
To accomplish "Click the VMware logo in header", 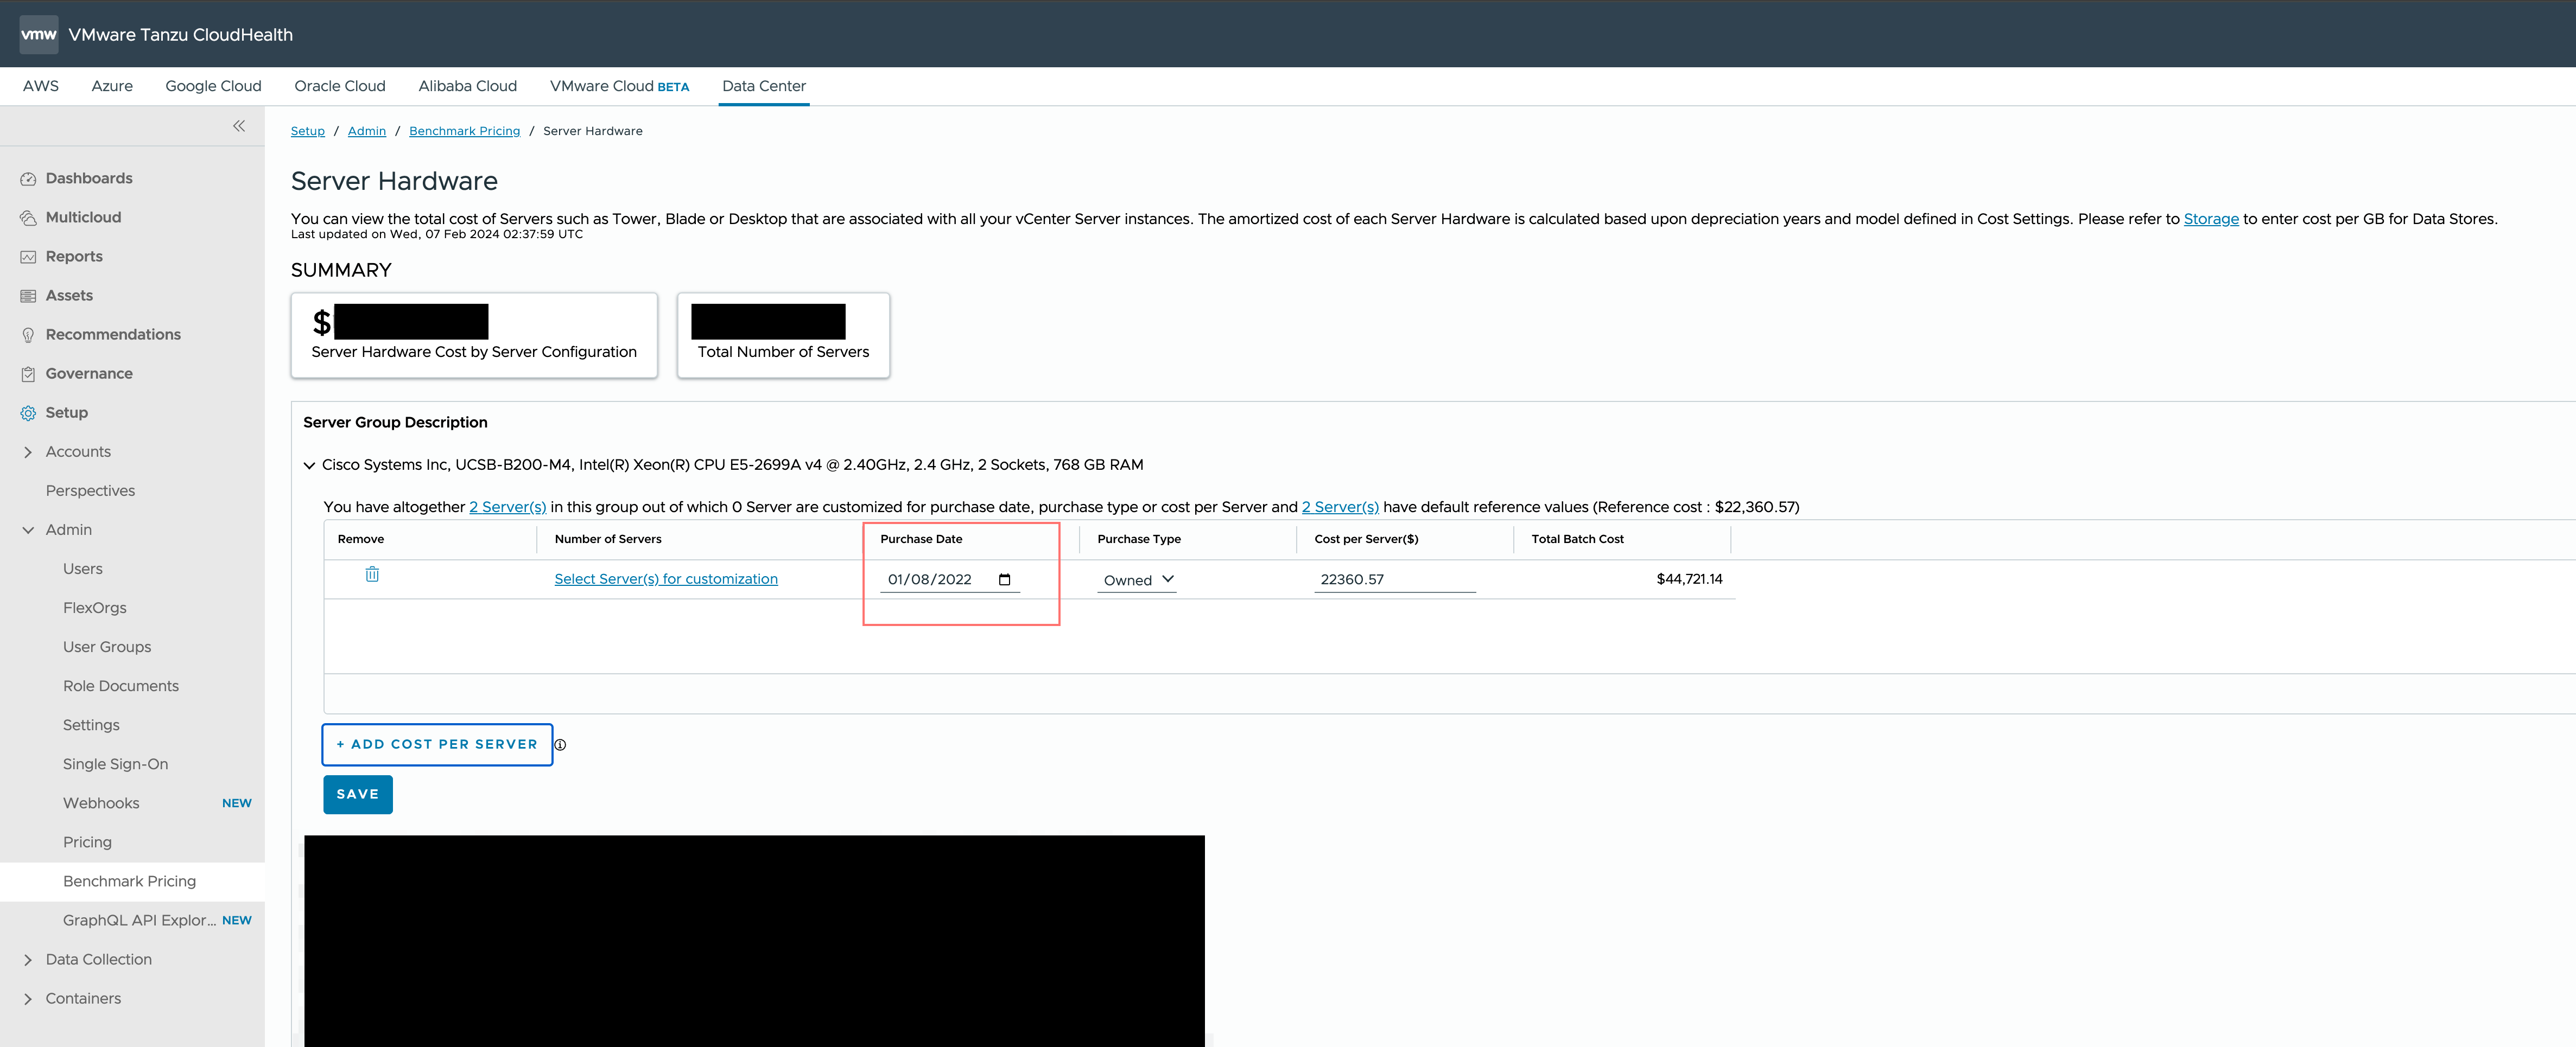I will [39, 34].
